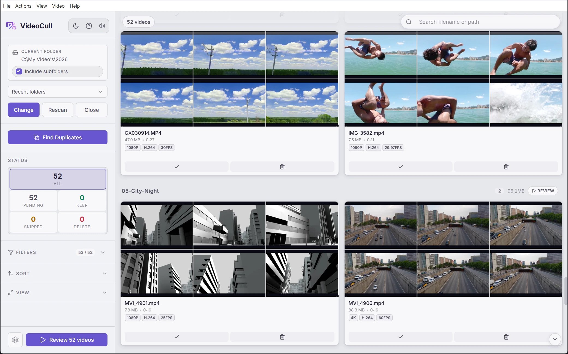The height and width of the screenshot is (354, 568).
Task: Toggle Include subfolders checkbox
Action: (19, 71)
